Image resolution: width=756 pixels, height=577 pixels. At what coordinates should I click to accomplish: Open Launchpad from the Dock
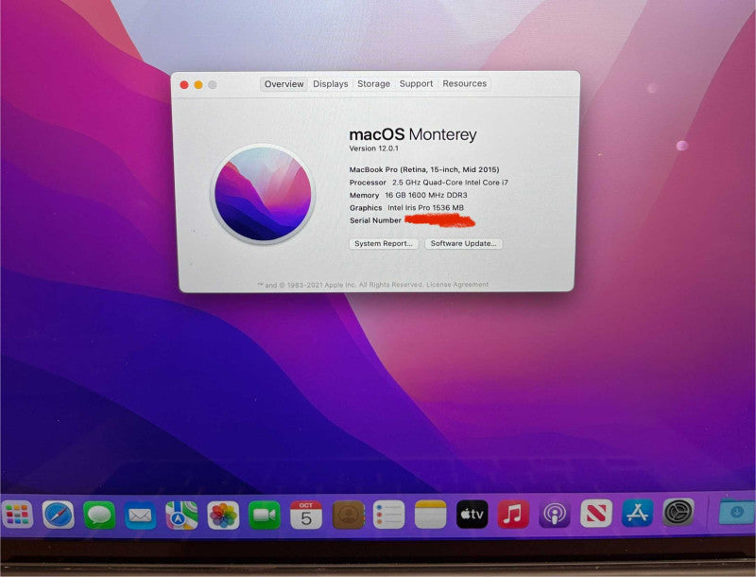(18, 515)
